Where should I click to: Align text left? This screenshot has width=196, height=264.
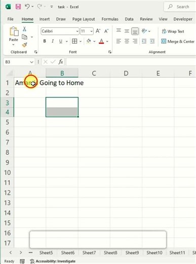click(119, 41)
